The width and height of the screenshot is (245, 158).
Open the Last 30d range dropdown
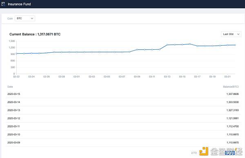coord(231,34)
